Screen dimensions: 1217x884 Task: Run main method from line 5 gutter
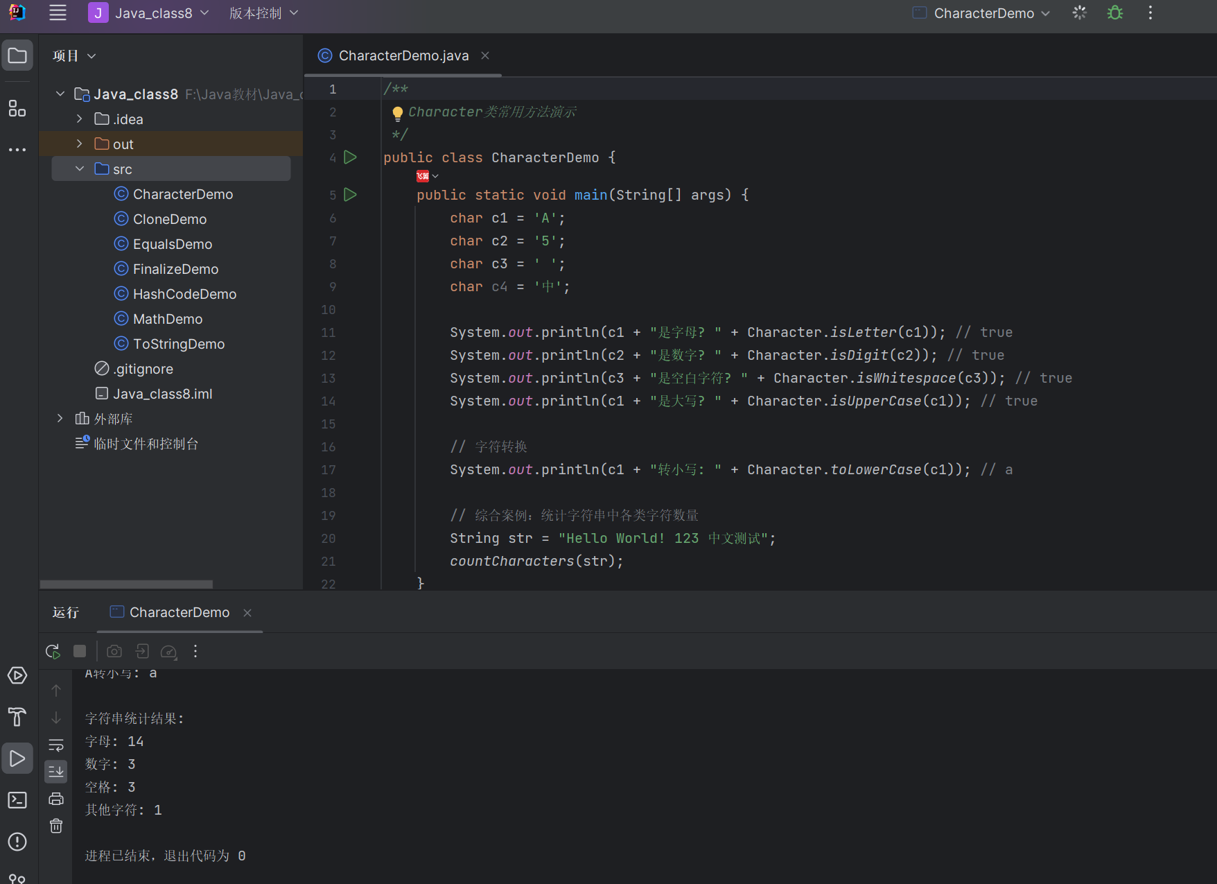[351, 195]
